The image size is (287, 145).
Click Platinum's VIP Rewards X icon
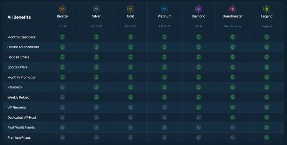click(165, 107)
